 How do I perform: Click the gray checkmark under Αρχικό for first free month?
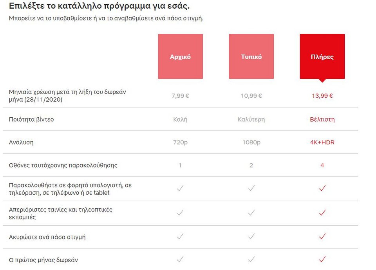pos(180,259)
